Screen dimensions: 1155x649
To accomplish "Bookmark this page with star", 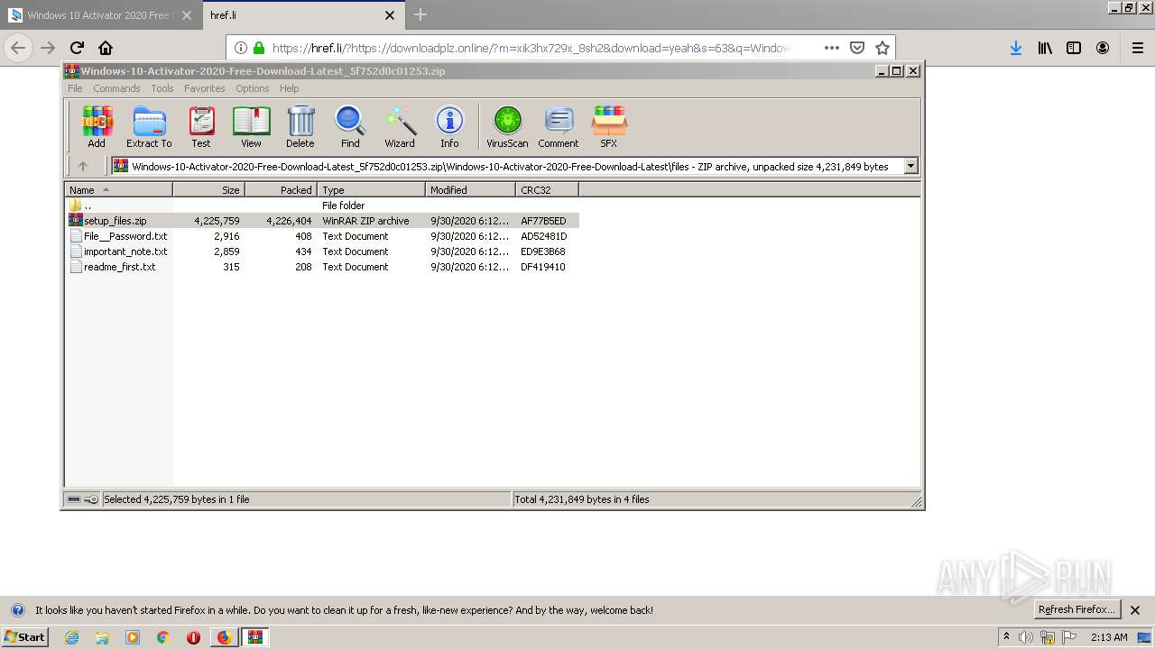I will point(882,48).
